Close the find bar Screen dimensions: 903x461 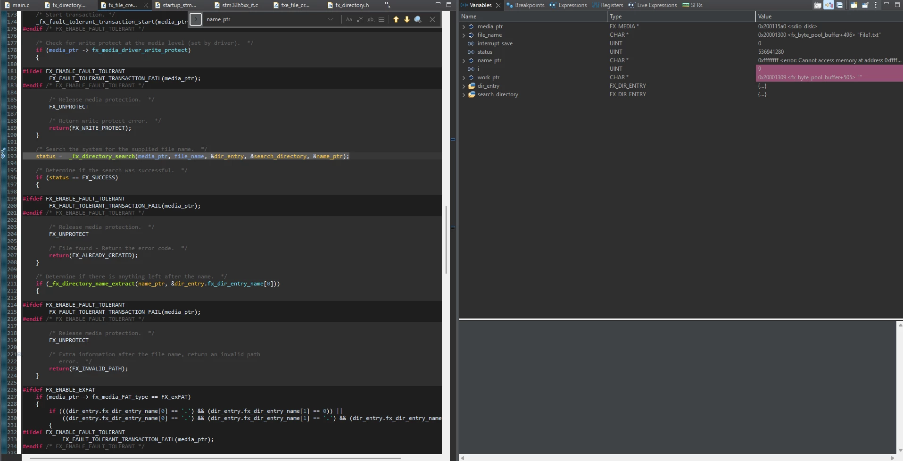pyautogui.click(x=432, y=19)
